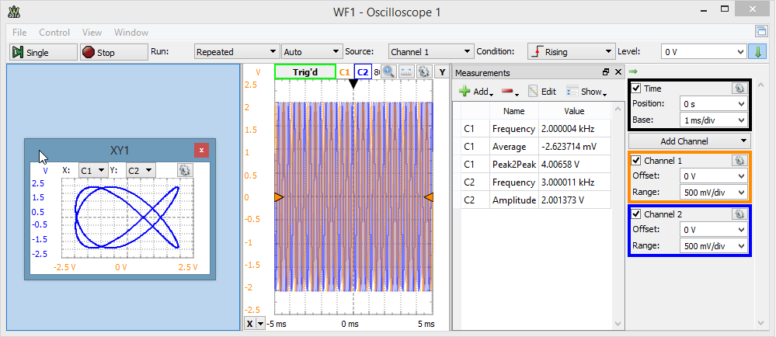Disable the Channel 1 checkbox
The width and height of the screenshot is (776, 337).
click(x=636, y=161)
